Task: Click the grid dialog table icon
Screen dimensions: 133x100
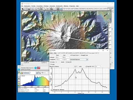Action: pyautogui.click(x=58, y=9)
